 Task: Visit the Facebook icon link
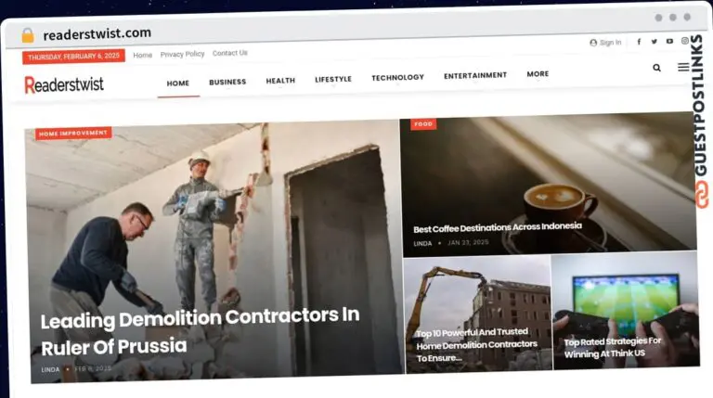(639, 42)
